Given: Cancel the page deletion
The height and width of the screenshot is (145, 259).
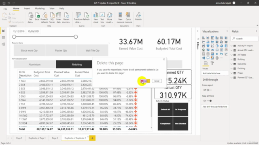Looking at the screenshot, I should point(157,81).
